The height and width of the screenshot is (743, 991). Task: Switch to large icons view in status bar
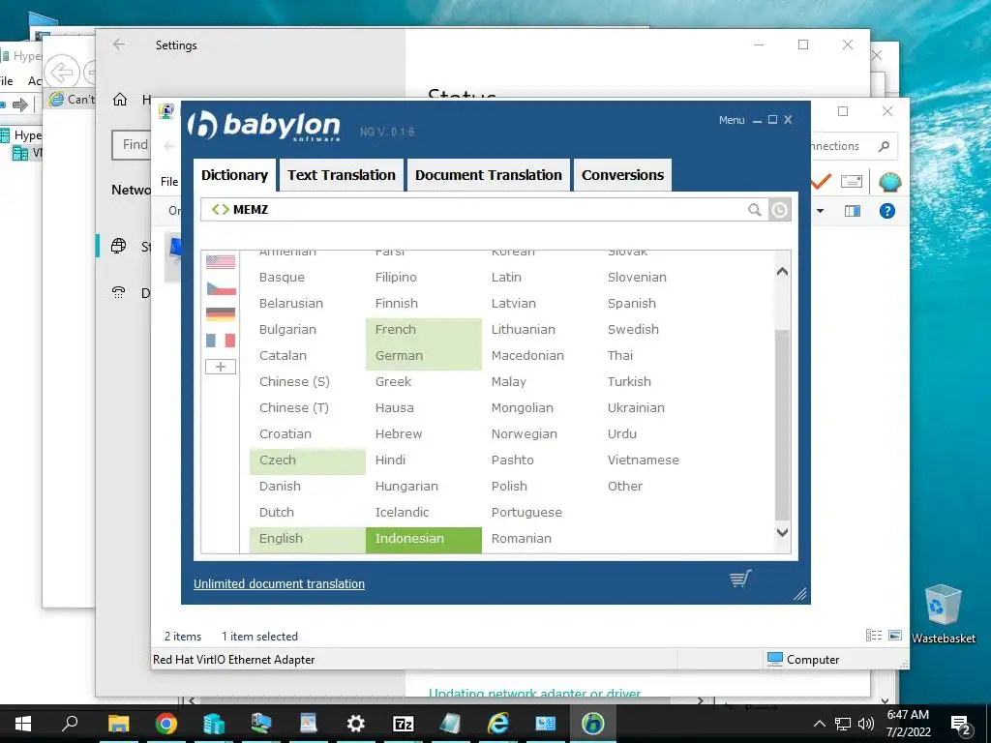895,636
